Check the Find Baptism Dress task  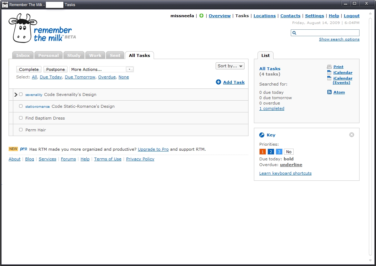click(21, 118)
